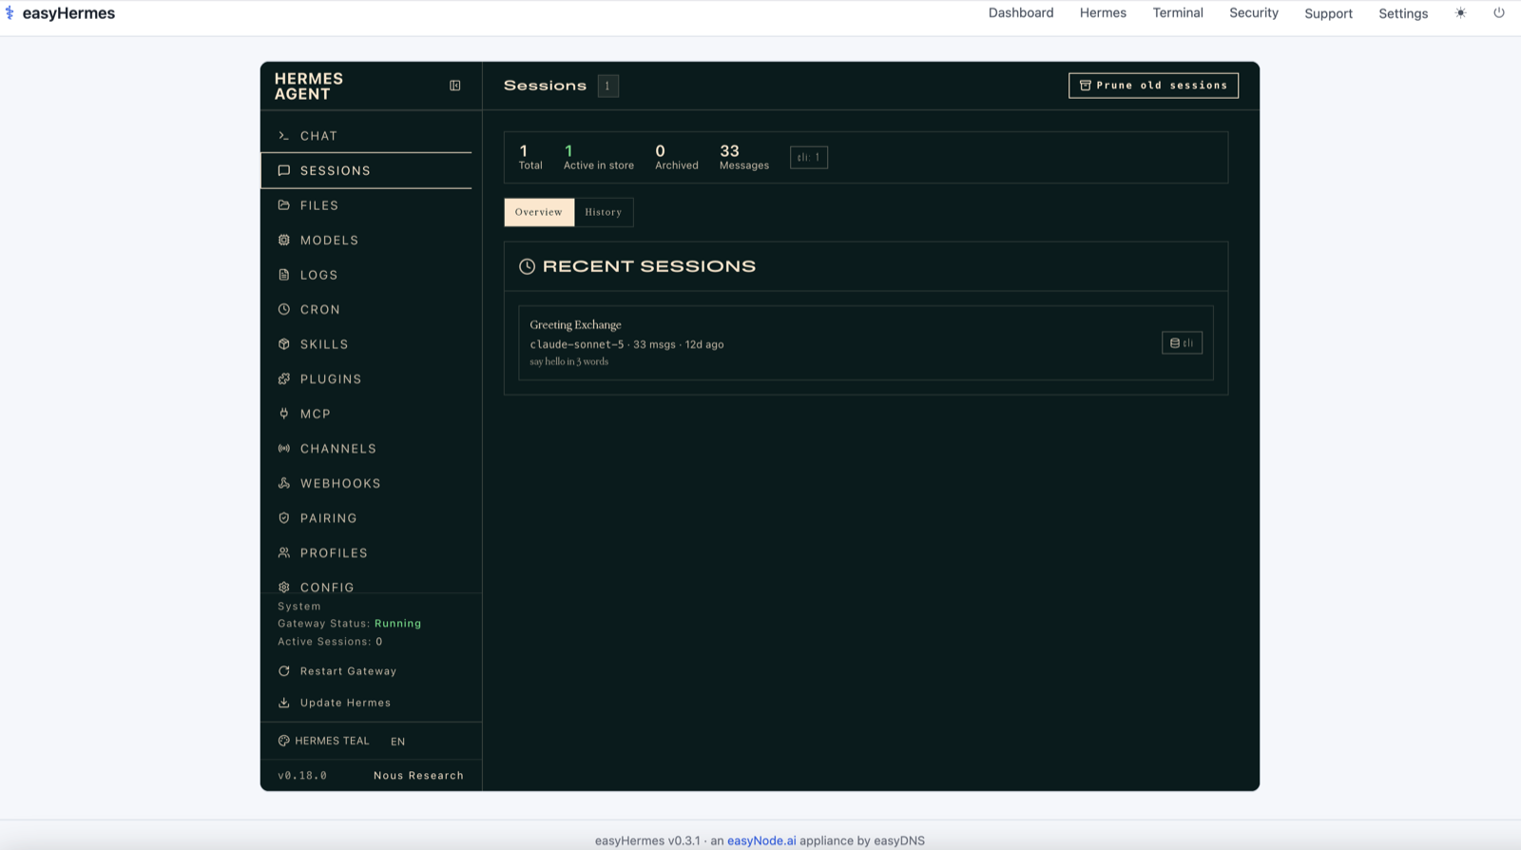Open the Chat sidebar item
The width and height of the screenshot is (1521, 850).
(x=366, y=136)
